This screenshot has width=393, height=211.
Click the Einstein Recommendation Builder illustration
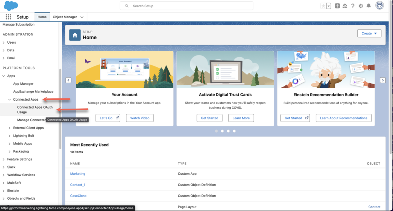pyautogui.click(x=326, y=70)
